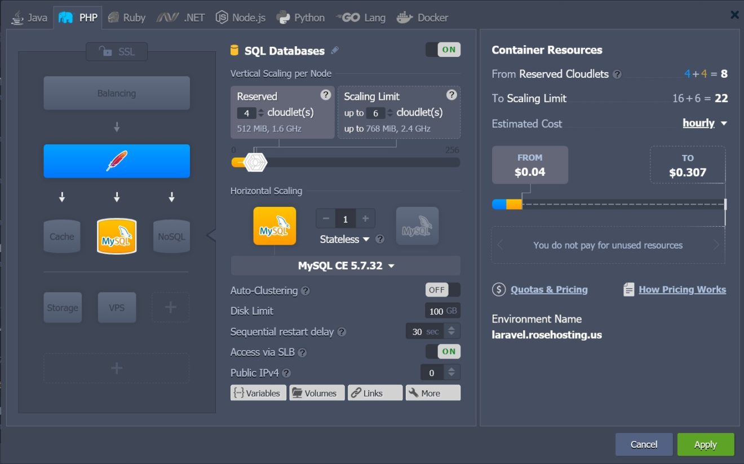Switch to the Node.js tab
This screenshot has width=744, height=464.
tap(240, 16)
